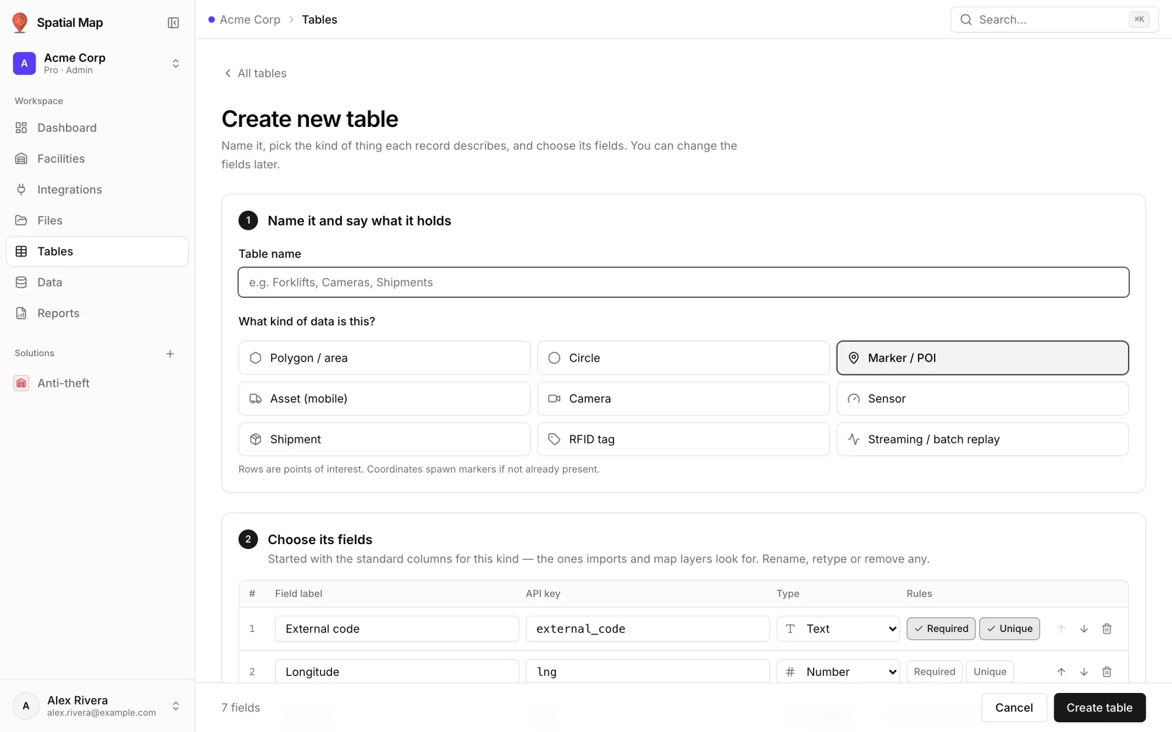Screen dimensions: 1172x732
Task: Open Type dropdown for External code
Action: click(838, 629)
